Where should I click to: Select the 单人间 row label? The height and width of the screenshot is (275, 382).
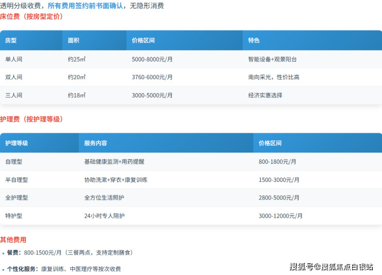pyautogui.click(x=14, y=59)
